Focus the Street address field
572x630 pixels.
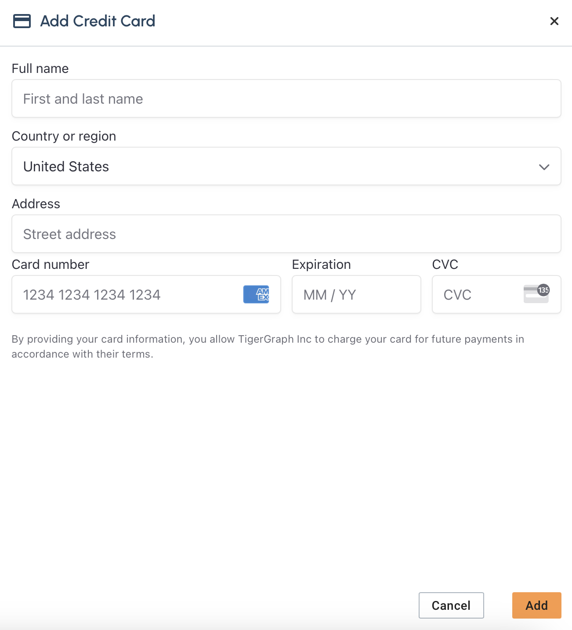[286, 234]
